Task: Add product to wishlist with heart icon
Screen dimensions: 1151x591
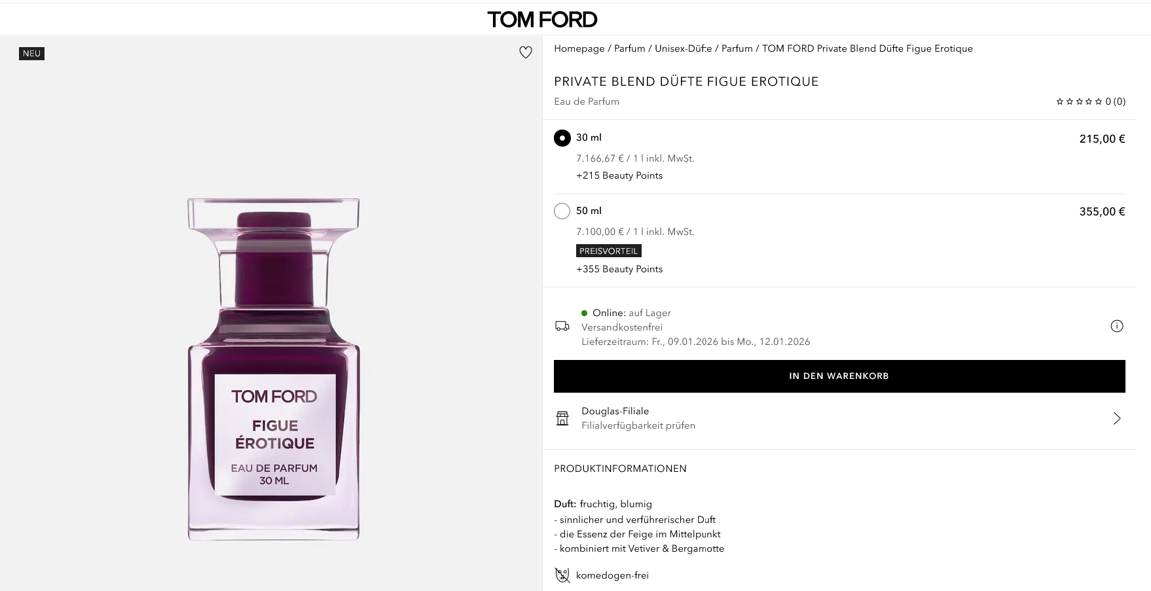Action: [x=525, y=52]
